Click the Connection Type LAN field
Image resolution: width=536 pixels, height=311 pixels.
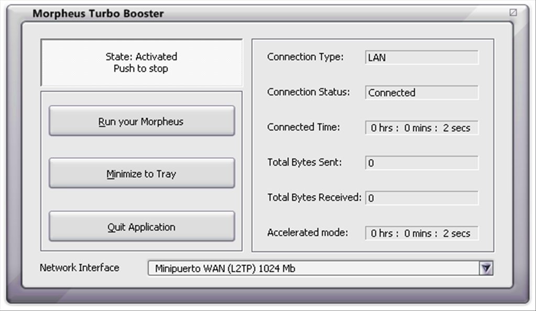pos(421,58)
